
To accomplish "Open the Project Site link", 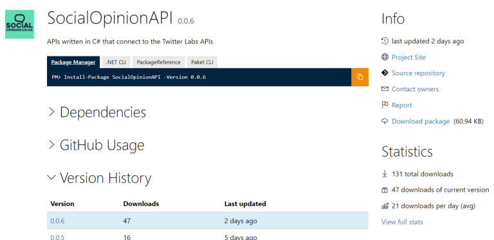I will coord(408,57).
